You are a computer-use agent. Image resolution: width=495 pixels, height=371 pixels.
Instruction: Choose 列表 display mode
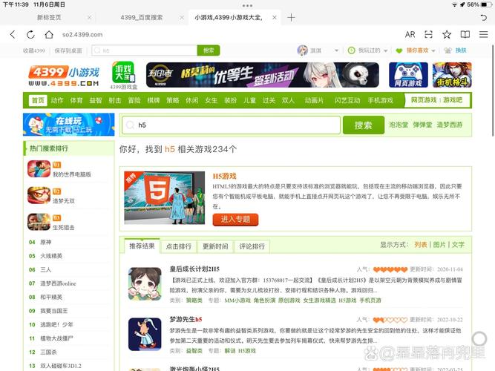click(421, 245)
